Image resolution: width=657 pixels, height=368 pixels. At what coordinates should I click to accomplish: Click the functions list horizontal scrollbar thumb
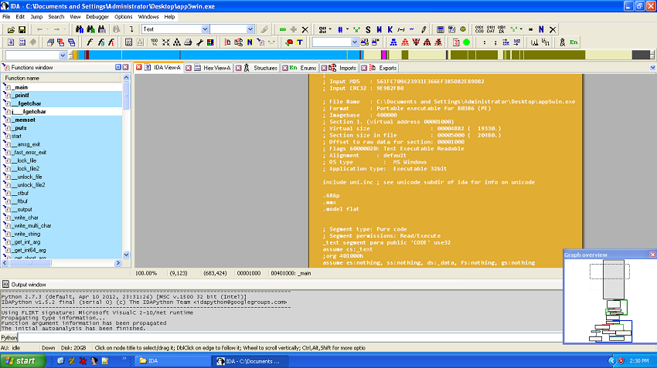pyautogui.click(x=29, y=263)
